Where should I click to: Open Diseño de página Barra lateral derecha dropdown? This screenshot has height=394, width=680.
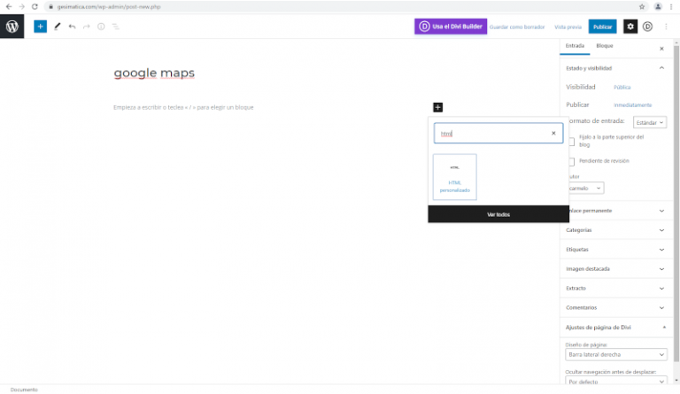[x=616, y=354]
